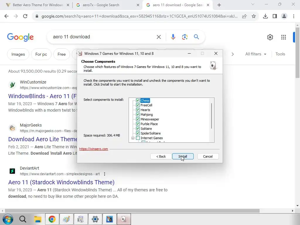Screen dimensions: 300x225
Task: Click the Google logo
Action: click(x=20, y=37)
